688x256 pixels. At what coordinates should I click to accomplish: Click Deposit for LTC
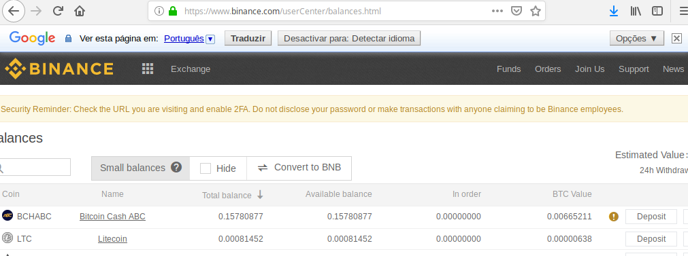[651, 239]
